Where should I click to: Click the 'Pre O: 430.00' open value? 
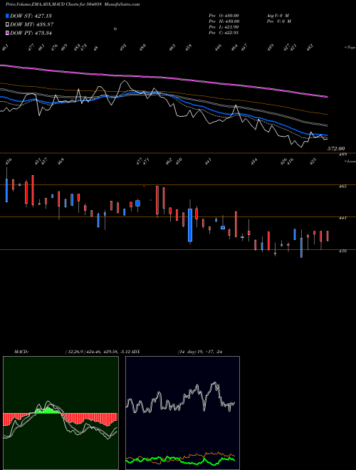224,16
